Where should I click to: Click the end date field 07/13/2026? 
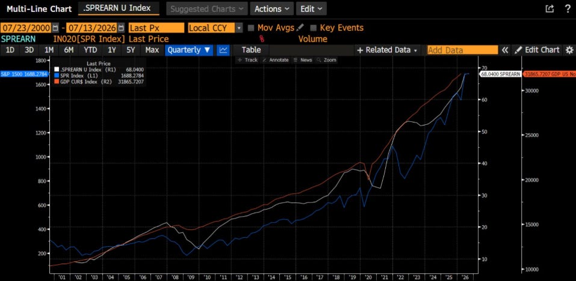[91, 28]
